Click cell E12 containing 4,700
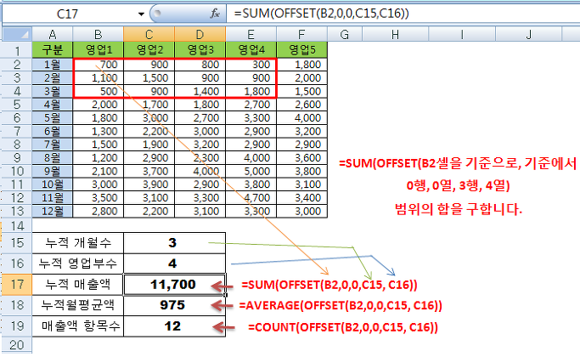 pyautogui.click(x=251, y=198)
